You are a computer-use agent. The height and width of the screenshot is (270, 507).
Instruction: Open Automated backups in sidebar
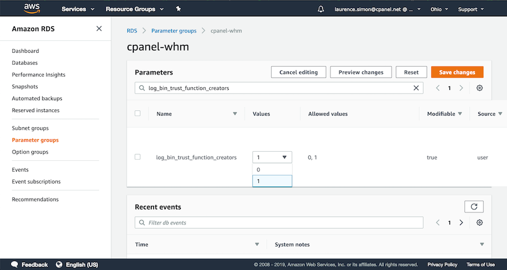[37, 98]
